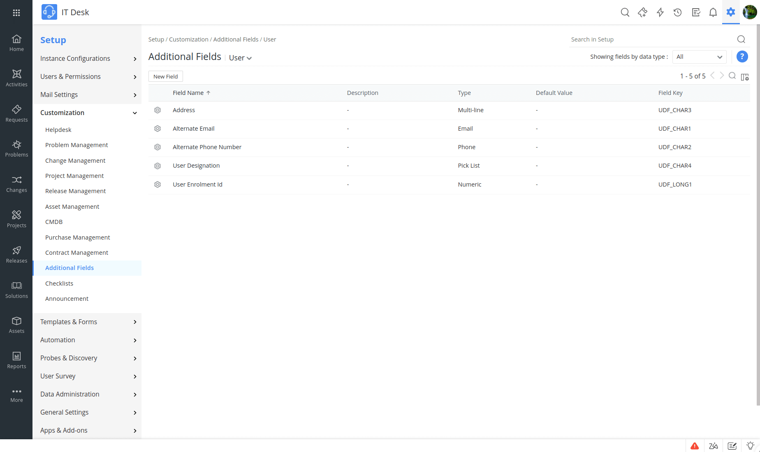Screen dimensions: 760x452
Task: Open global search magnifier in header
Action: 625,12
